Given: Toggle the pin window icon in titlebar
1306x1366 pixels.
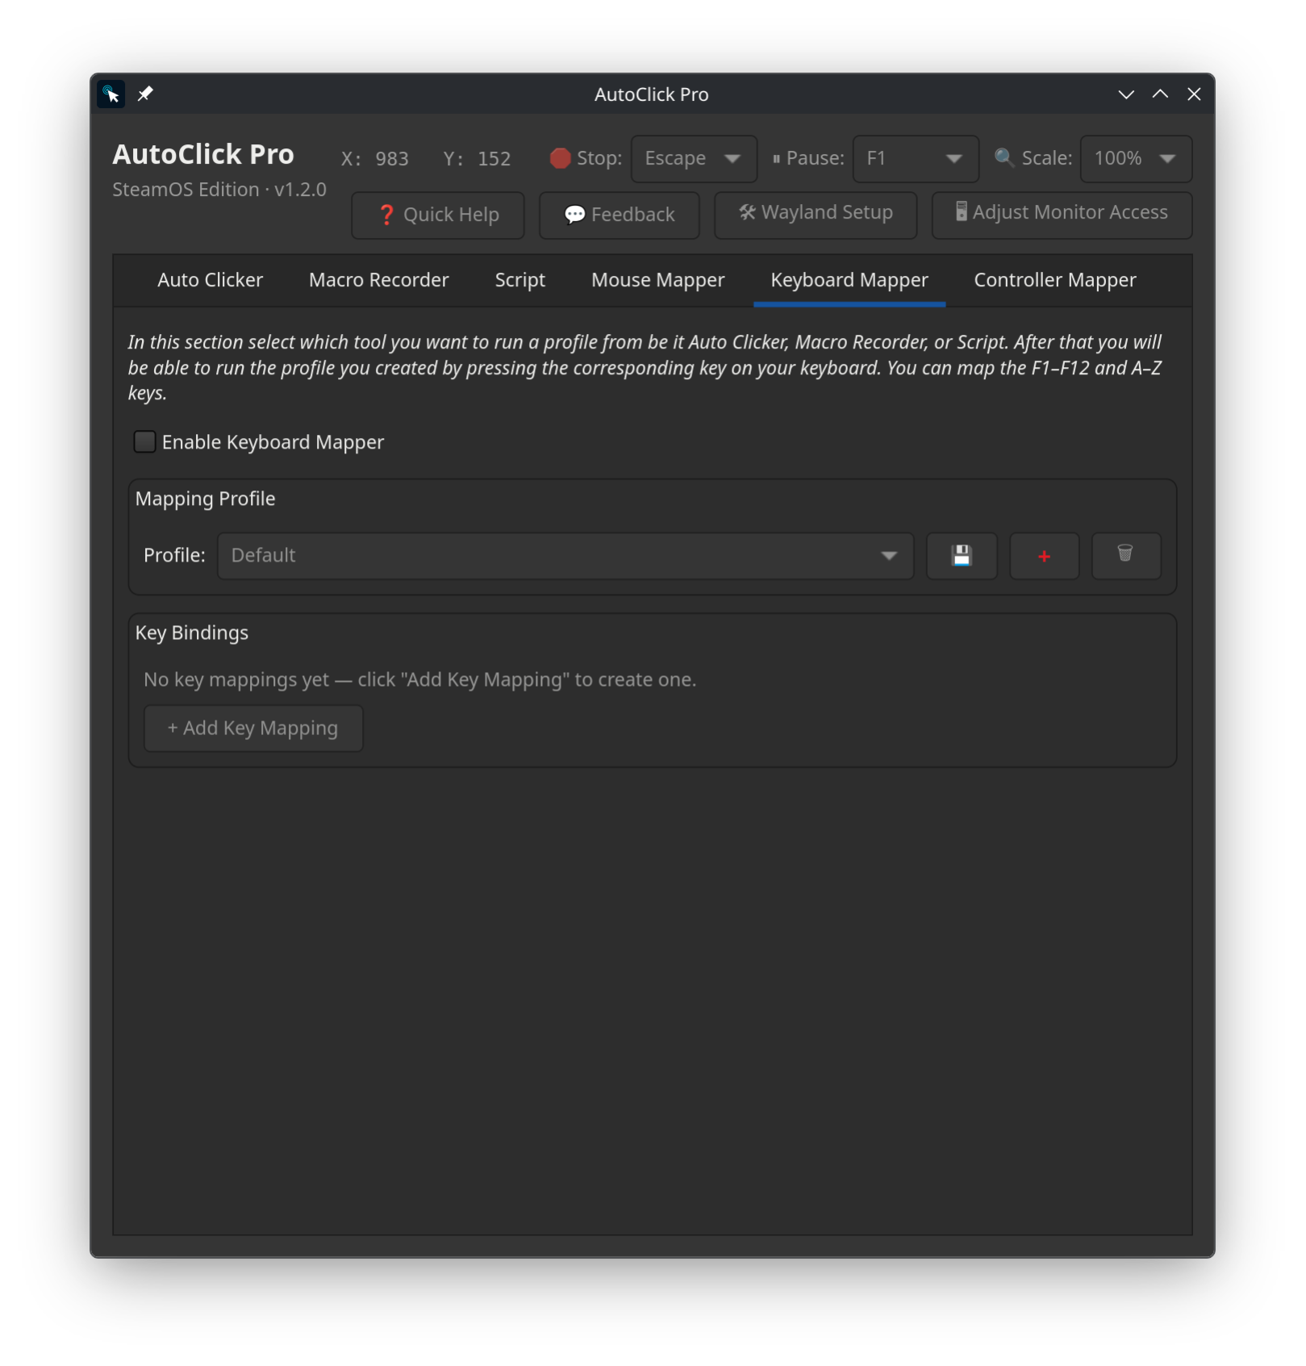Looking at the screenshot, I should coord(145,94).
